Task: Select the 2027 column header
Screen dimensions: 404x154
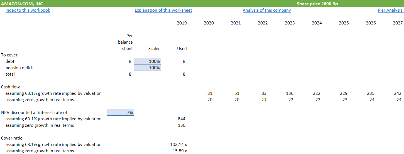Action: [398, 23]
